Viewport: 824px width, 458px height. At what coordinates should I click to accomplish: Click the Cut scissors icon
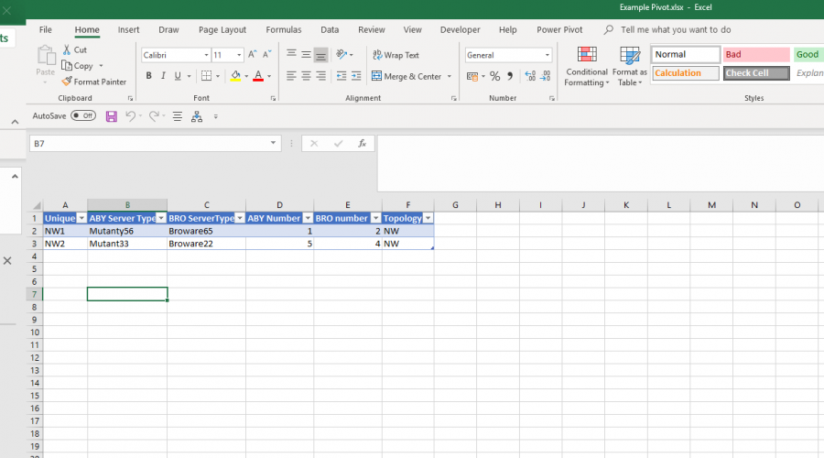(x=67, y=49)
